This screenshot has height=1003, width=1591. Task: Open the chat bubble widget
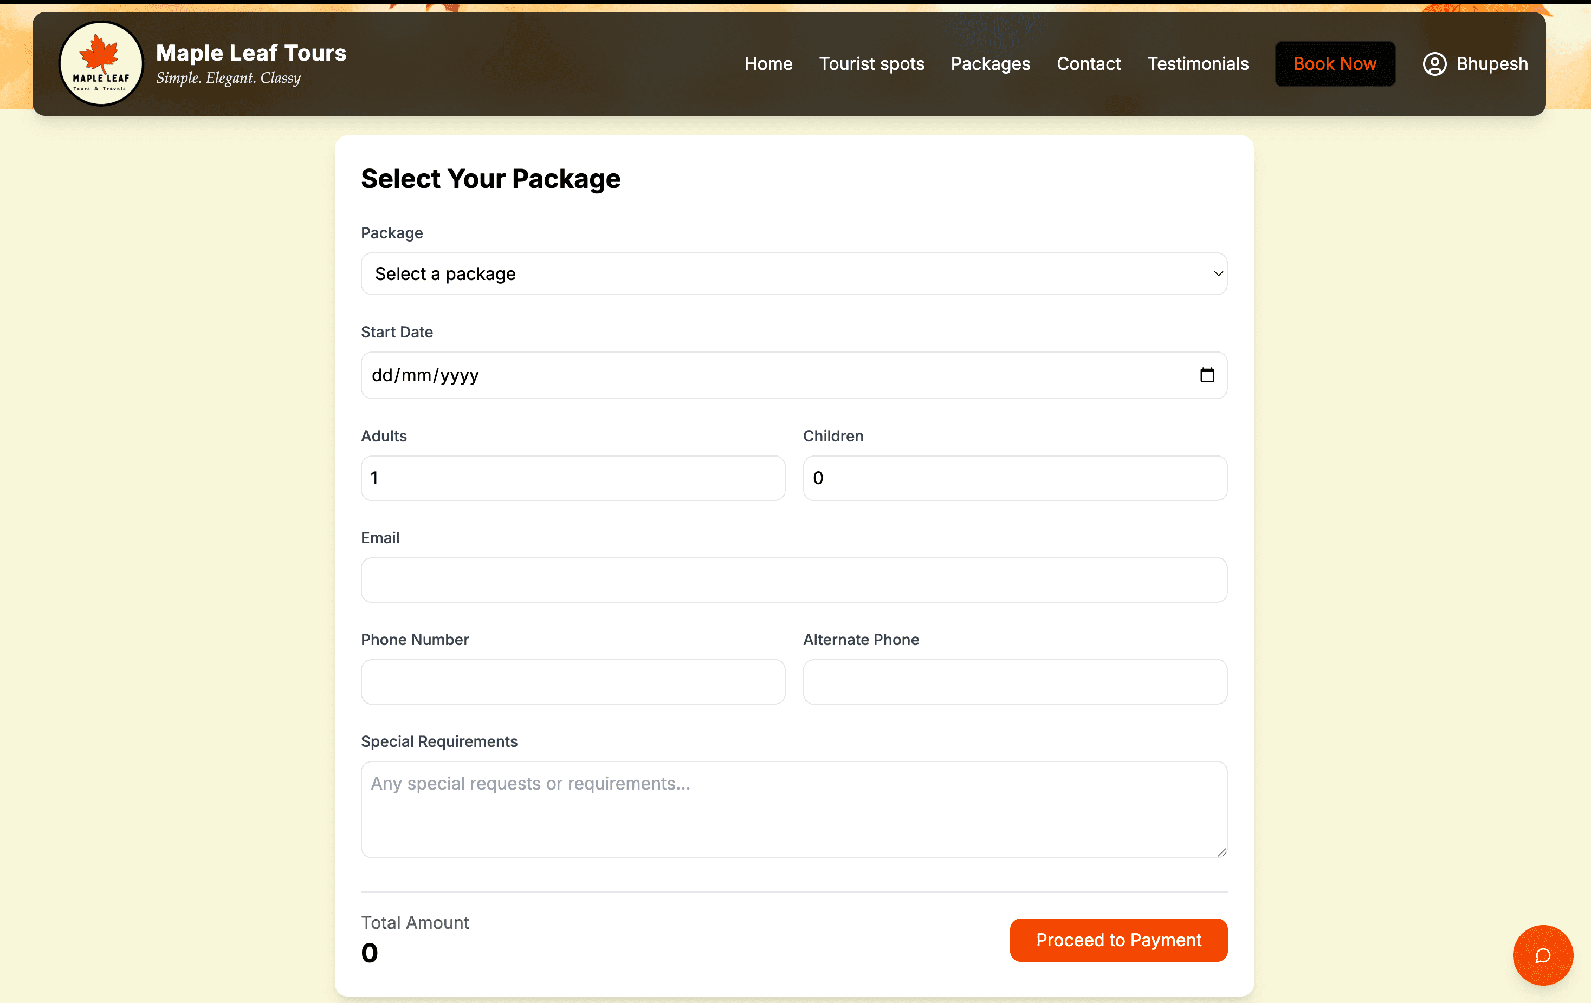pos(1542,955)
